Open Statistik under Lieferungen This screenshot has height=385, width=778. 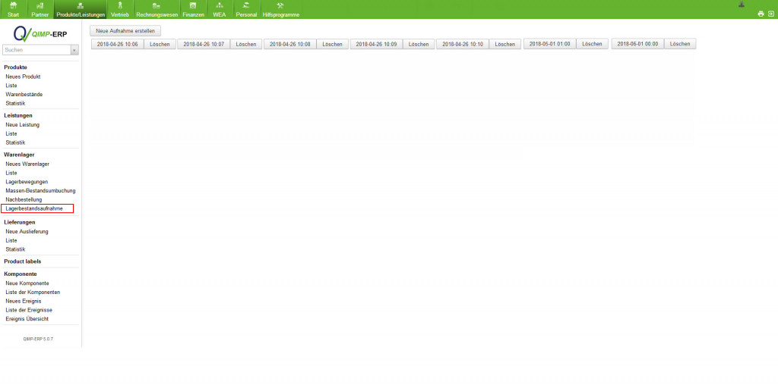[15, 249]
